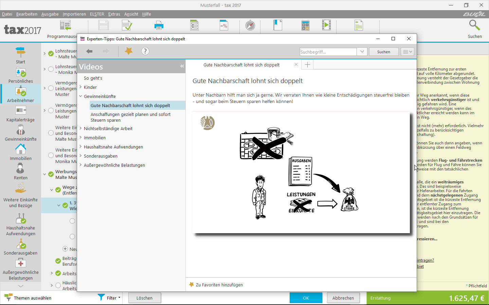The image size is (489, 305).
Task: Open the ELSTER menu
Action: click(x=97, y=14)
